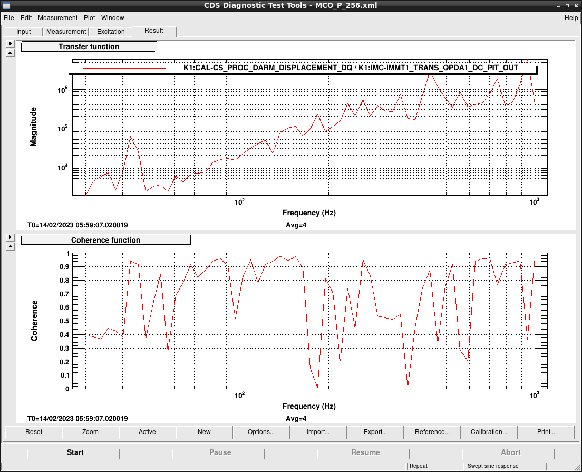Viewport: 582px width, 472px height.
Task: Open the Calibration... dialog
Action: point(489,432)
